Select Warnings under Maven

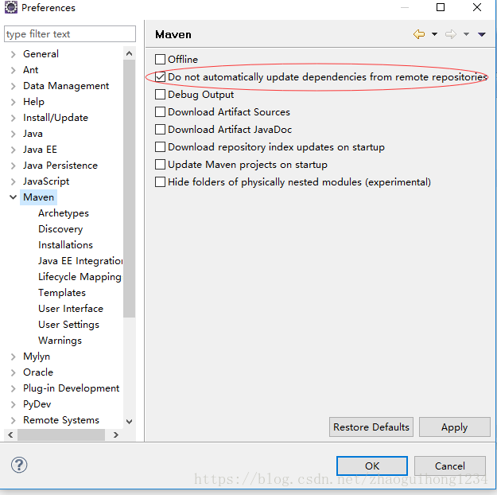[x=60, y=341]
